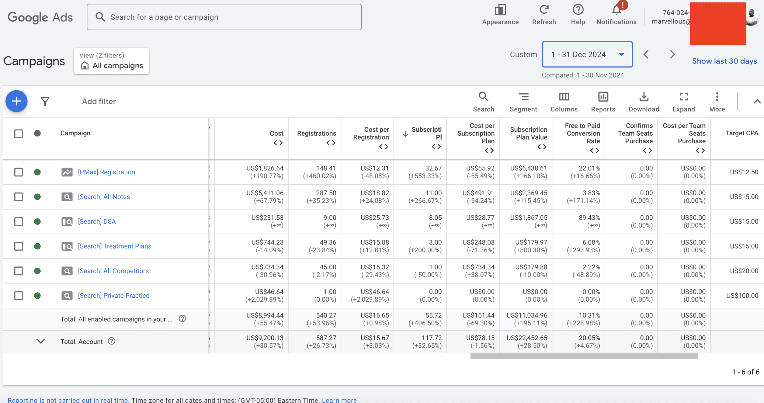
Task: Click green status dot for [PMax] Registration
Action: 37,172
